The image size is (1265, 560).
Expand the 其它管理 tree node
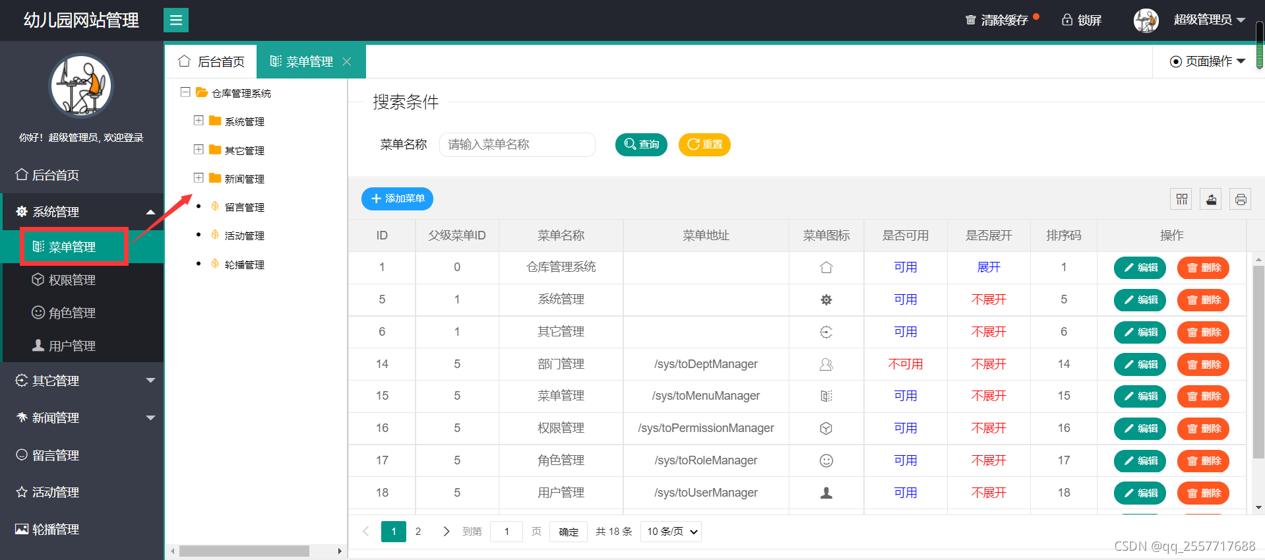199,150
